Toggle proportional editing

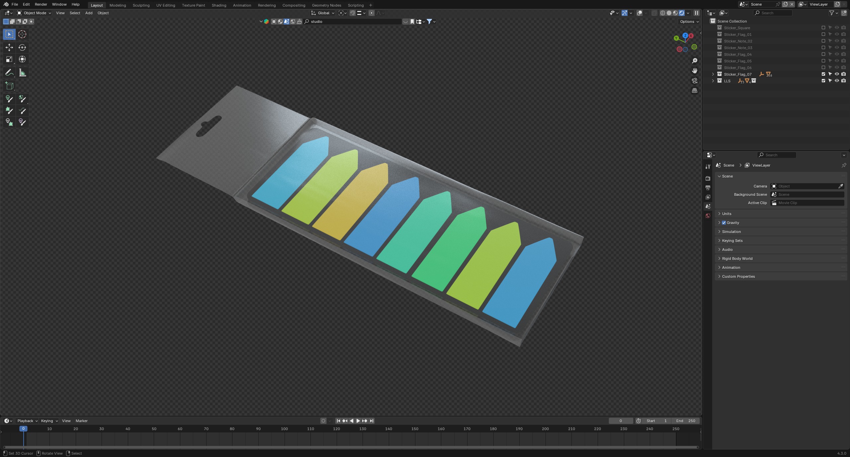372,13
